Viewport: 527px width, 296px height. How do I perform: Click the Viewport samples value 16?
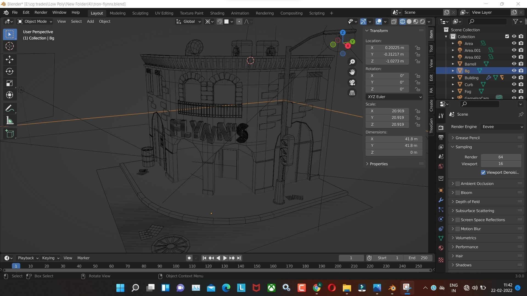(x=501, y=164)
